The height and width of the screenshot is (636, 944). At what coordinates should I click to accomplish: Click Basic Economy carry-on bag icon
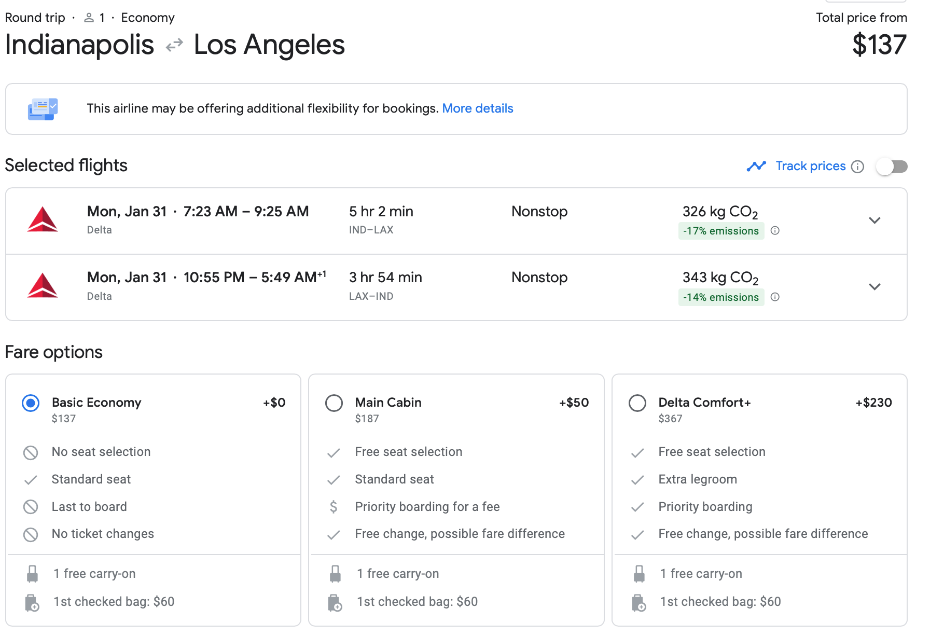32,574
